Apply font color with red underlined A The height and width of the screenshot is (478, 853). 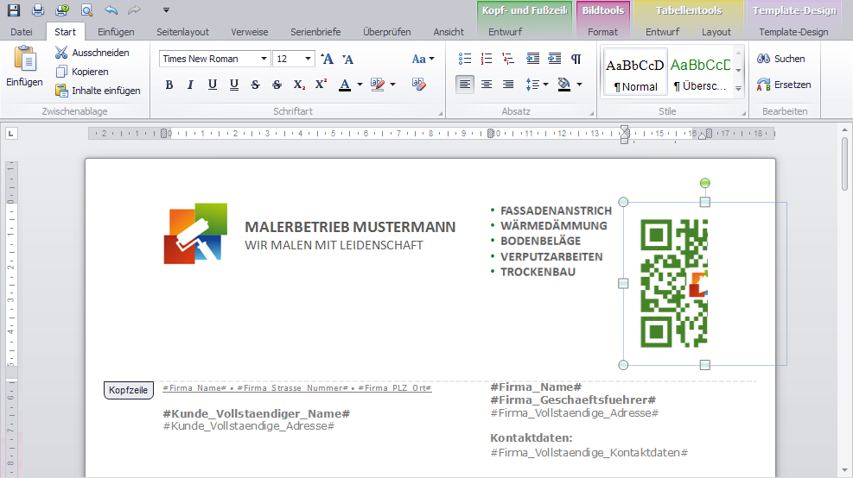pos(344,85)
